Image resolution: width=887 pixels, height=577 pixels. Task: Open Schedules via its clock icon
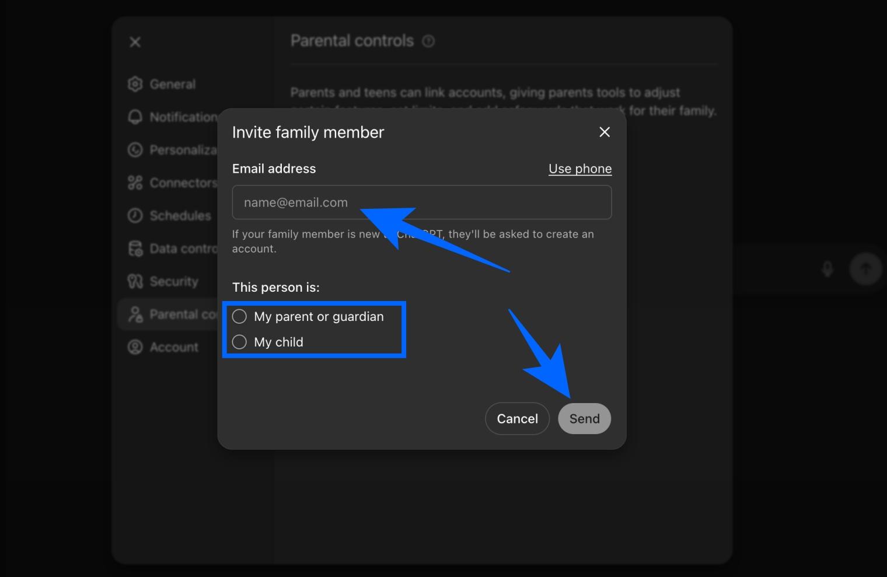pos(135,215)
